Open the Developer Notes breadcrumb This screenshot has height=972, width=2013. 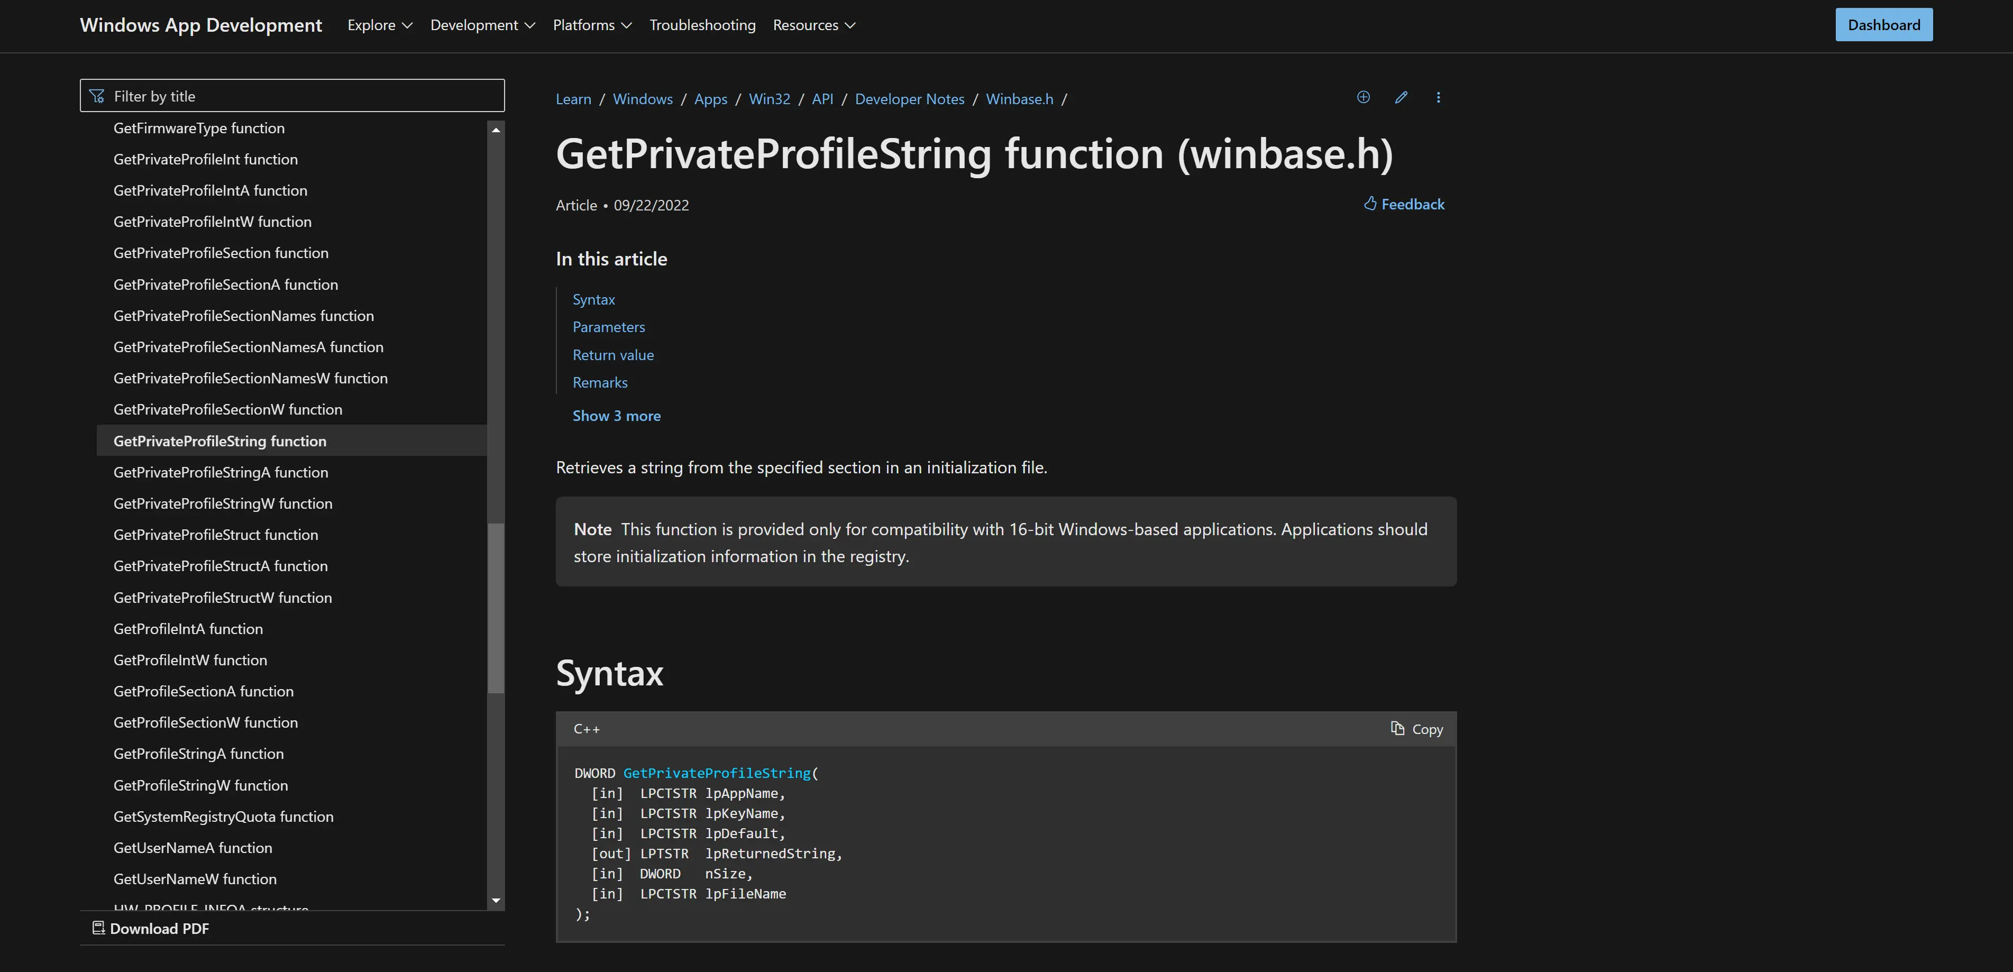(909, 99)
